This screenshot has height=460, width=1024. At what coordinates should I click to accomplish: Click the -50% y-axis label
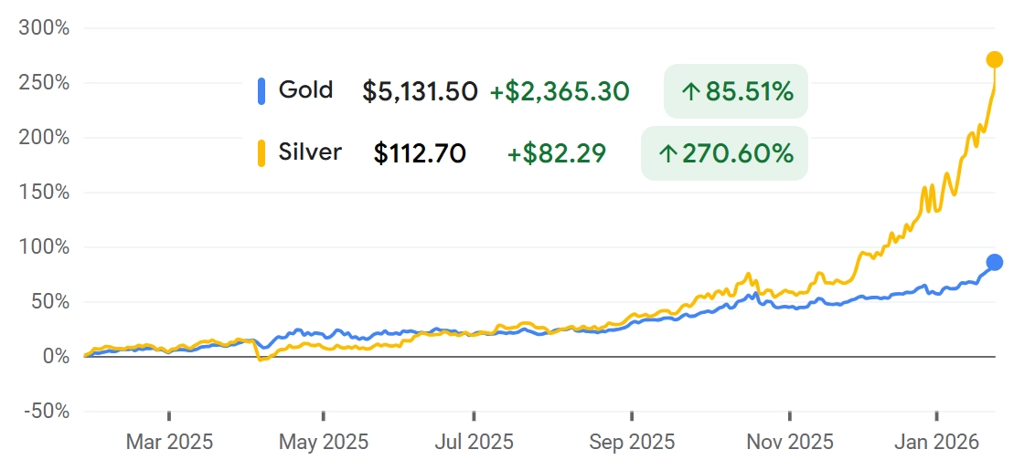pos(44,411)
